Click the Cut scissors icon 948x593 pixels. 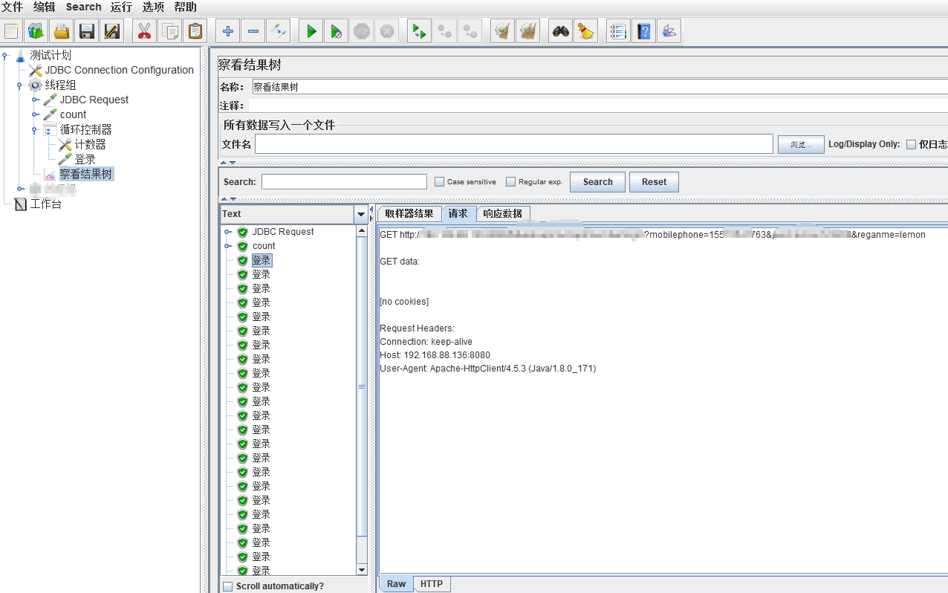144,31
